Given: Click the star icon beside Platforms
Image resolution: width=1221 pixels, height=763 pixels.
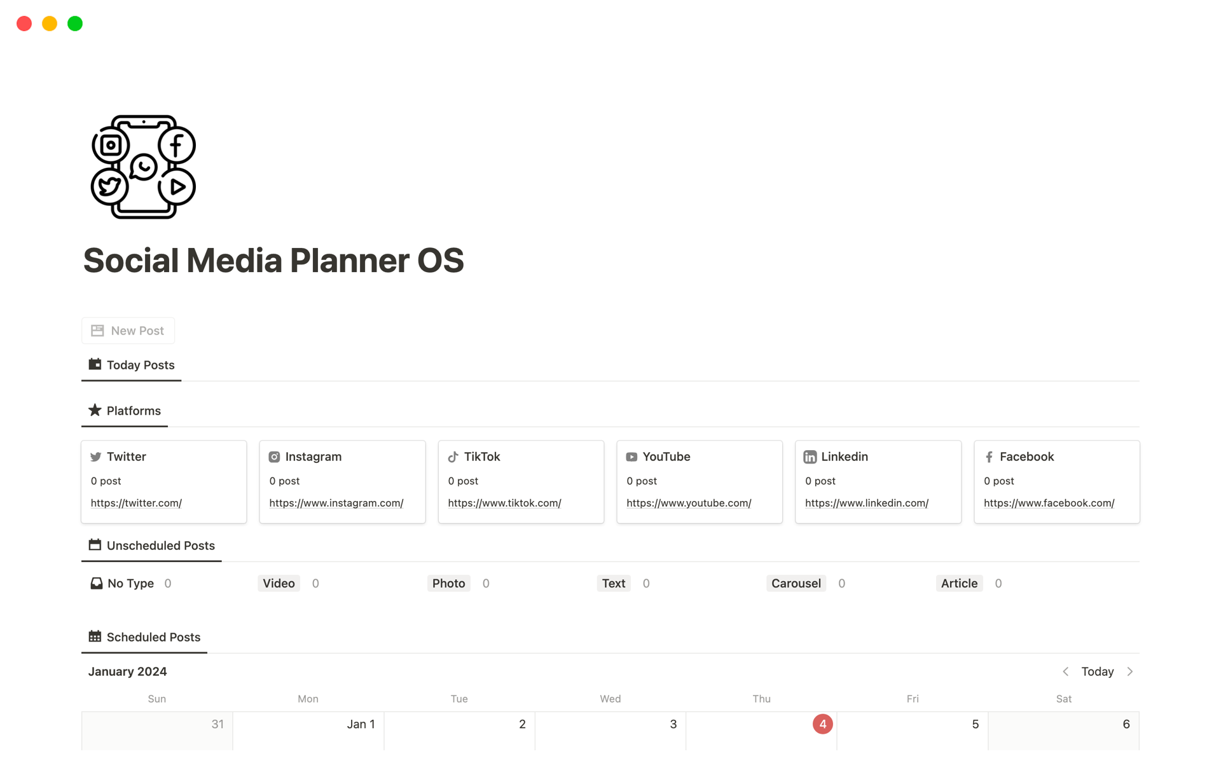Looking at the screenshot, I should point(95,410).
